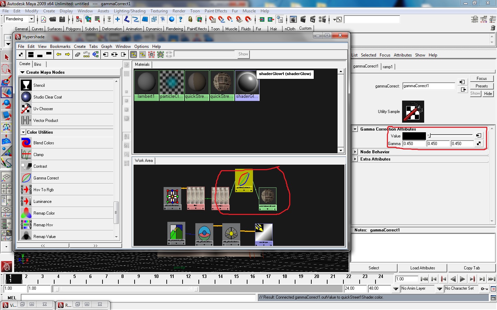Screen dimensions: 497x310
Task: Create a Clamp utility node
Action: (67, 155)
